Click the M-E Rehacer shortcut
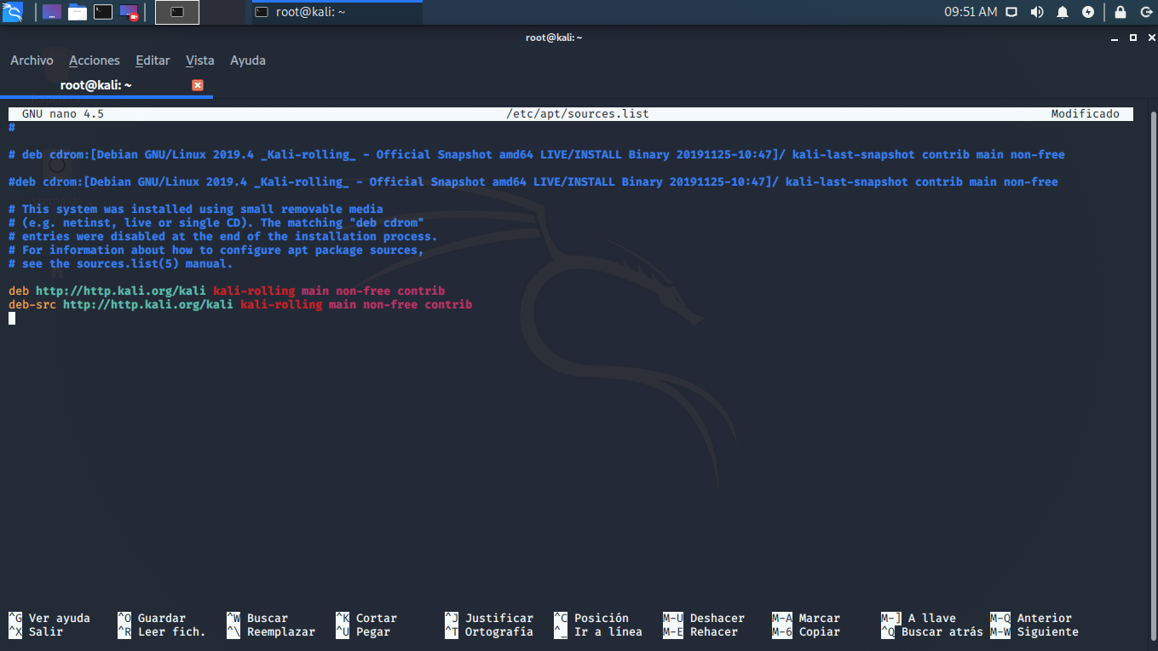The image size is (1158, 651). point(700,632)
